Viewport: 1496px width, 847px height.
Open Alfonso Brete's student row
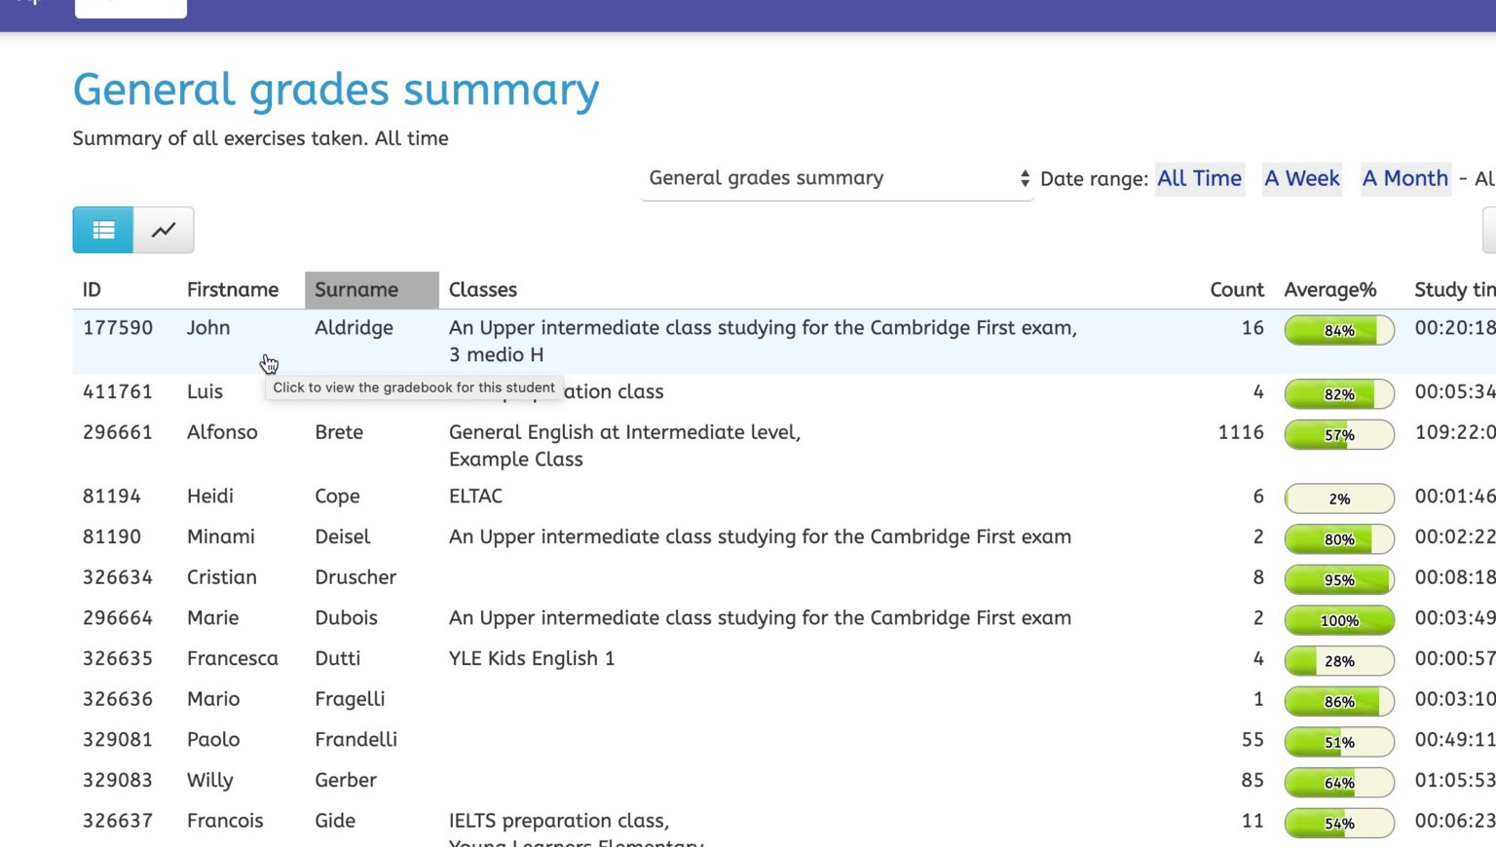(339, 432)
